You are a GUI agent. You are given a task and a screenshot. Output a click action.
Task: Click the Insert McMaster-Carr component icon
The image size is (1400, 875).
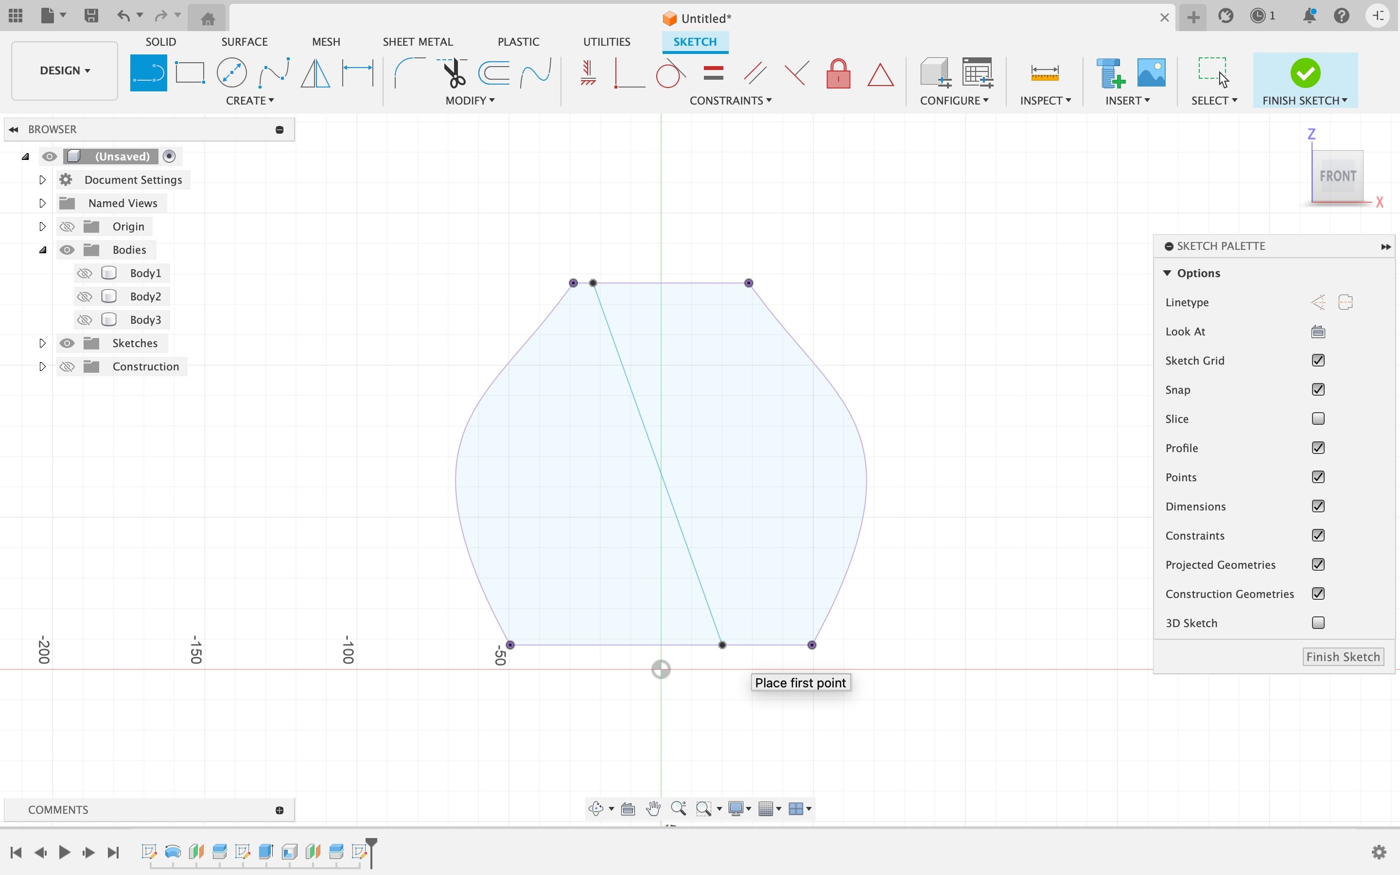[1110, 73]
